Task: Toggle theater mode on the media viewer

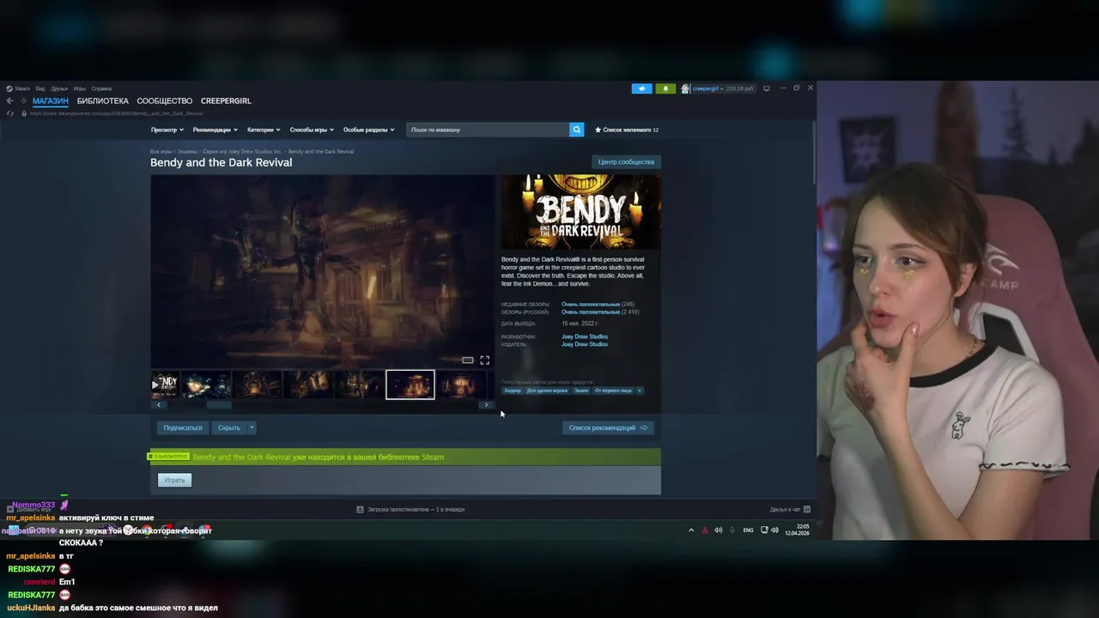Action: (468, 360)
